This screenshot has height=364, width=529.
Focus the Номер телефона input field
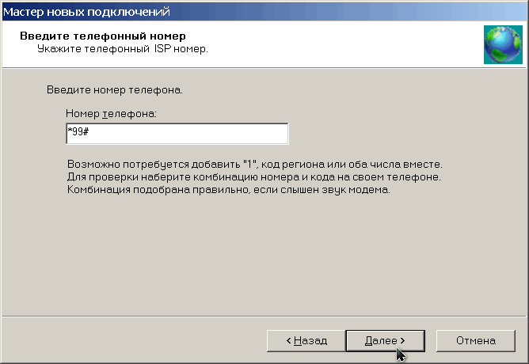coord(177,134)
